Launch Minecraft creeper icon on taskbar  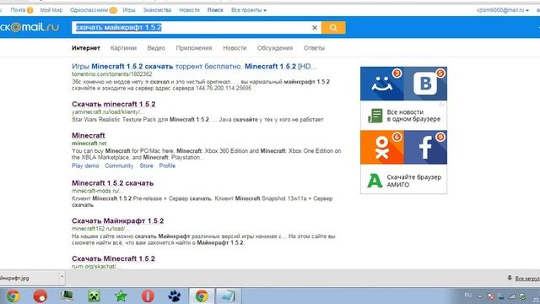(94, 296)
